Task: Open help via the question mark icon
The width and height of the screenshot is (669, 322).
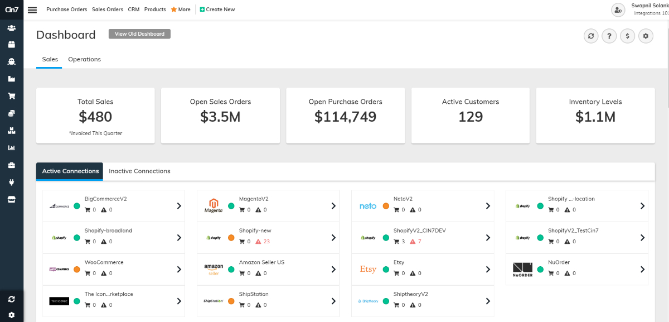Action: [609, 36]
